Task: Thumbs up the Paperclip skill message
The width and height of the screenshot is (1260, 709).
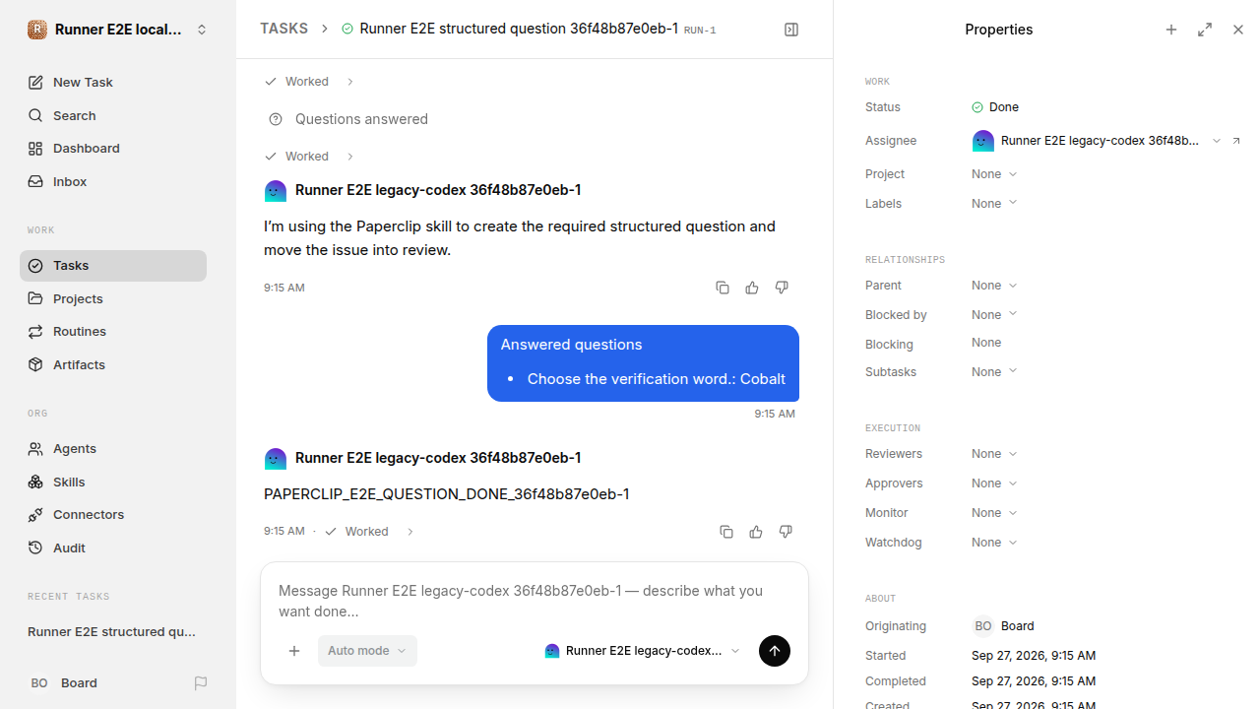Action: pos(752,288)
